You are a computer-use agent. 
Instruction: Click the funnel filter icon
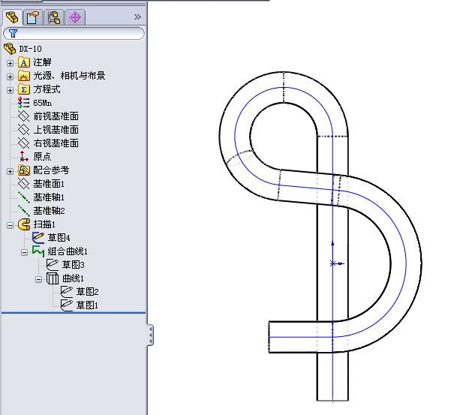coord(13,33)
